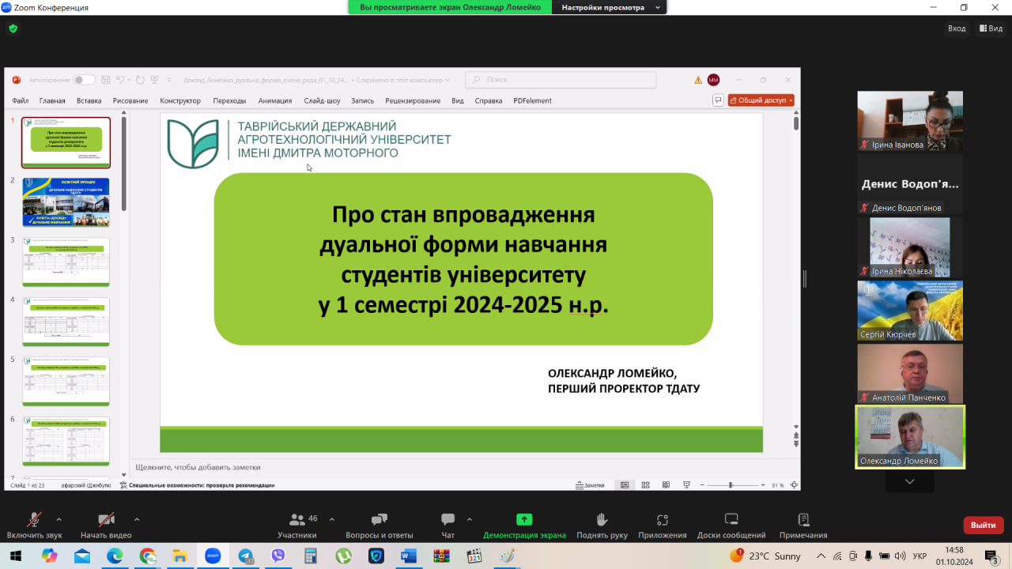Click the green encryption shield icon
The height and width of the screenshot is (569, 1012).
13,28
